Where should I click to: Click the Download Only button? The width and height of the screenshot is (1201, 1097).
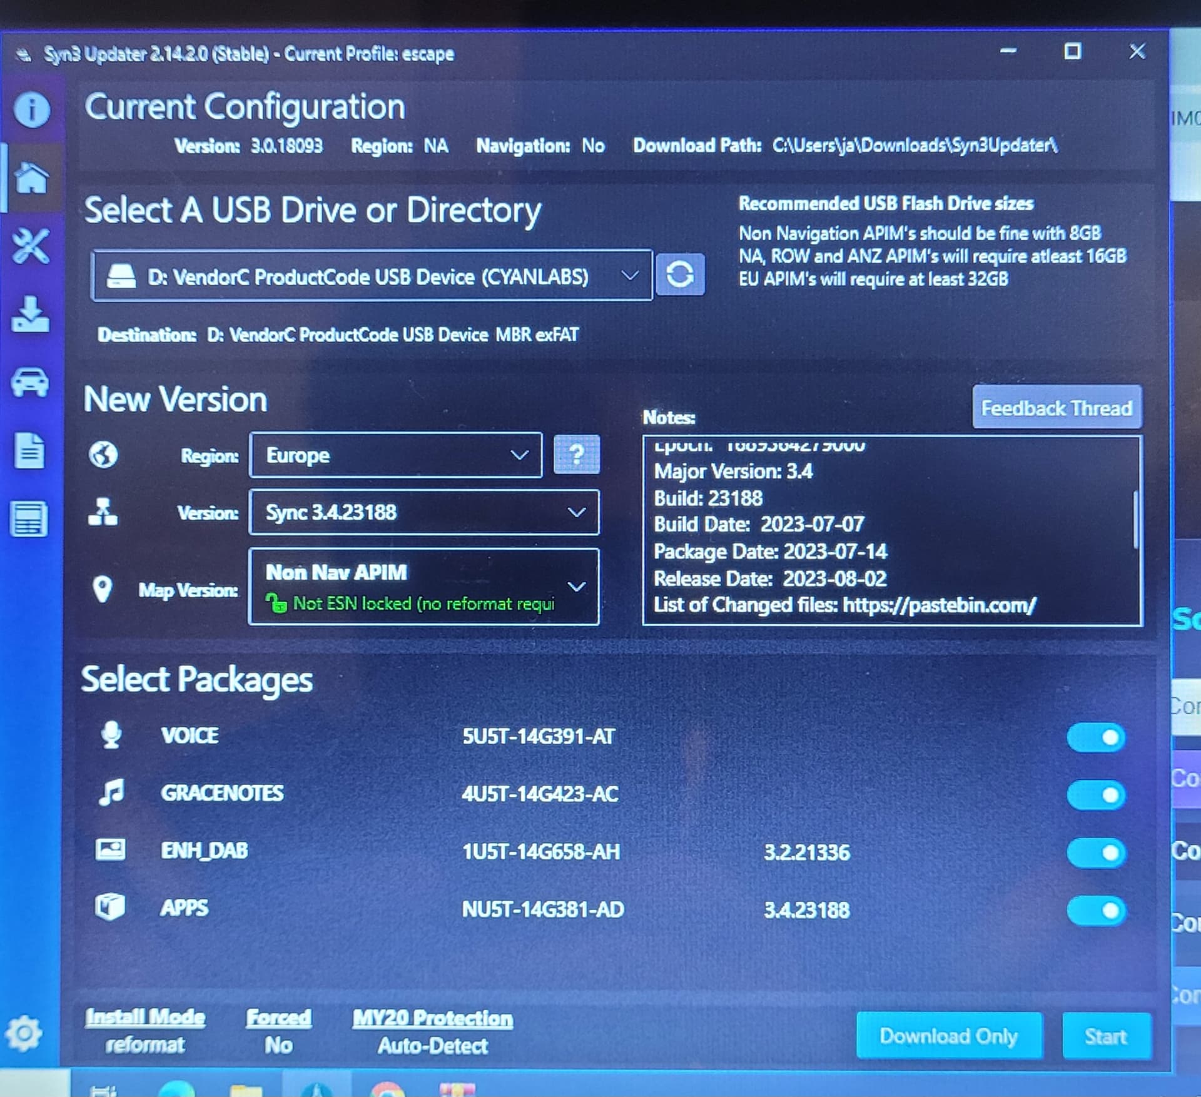point(948,1036)
